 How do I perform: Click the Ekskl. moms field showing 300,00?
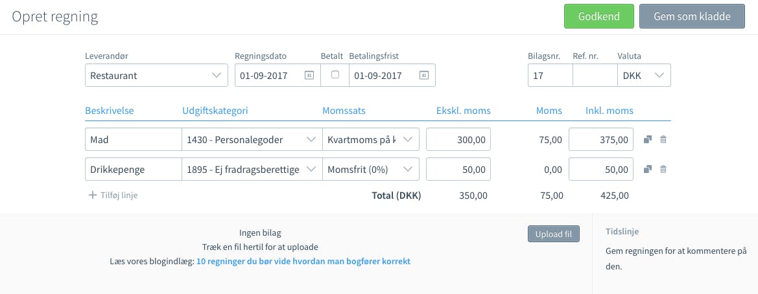point(458,139)
